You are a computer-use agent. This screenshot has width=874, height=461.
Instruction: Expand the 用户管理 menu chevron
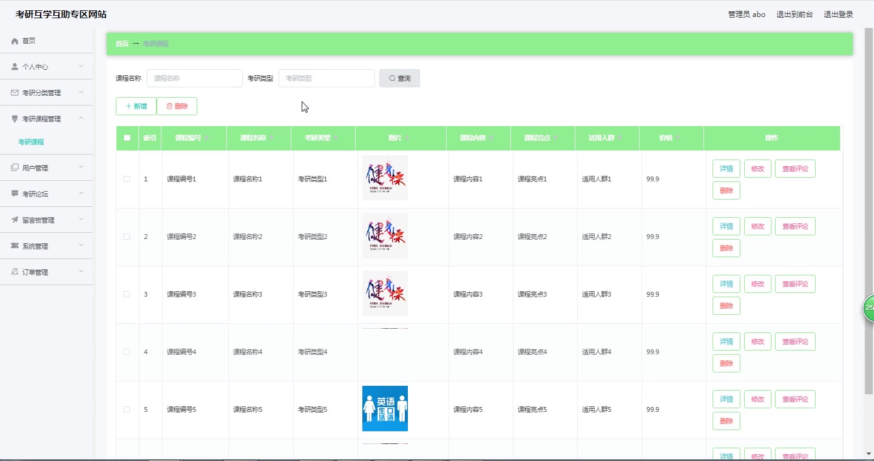tap(81, 167)
